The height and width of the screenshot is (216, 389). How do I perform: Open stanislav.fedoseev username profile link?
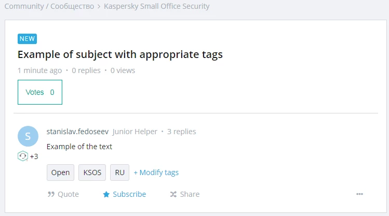(x=78, y=132)
